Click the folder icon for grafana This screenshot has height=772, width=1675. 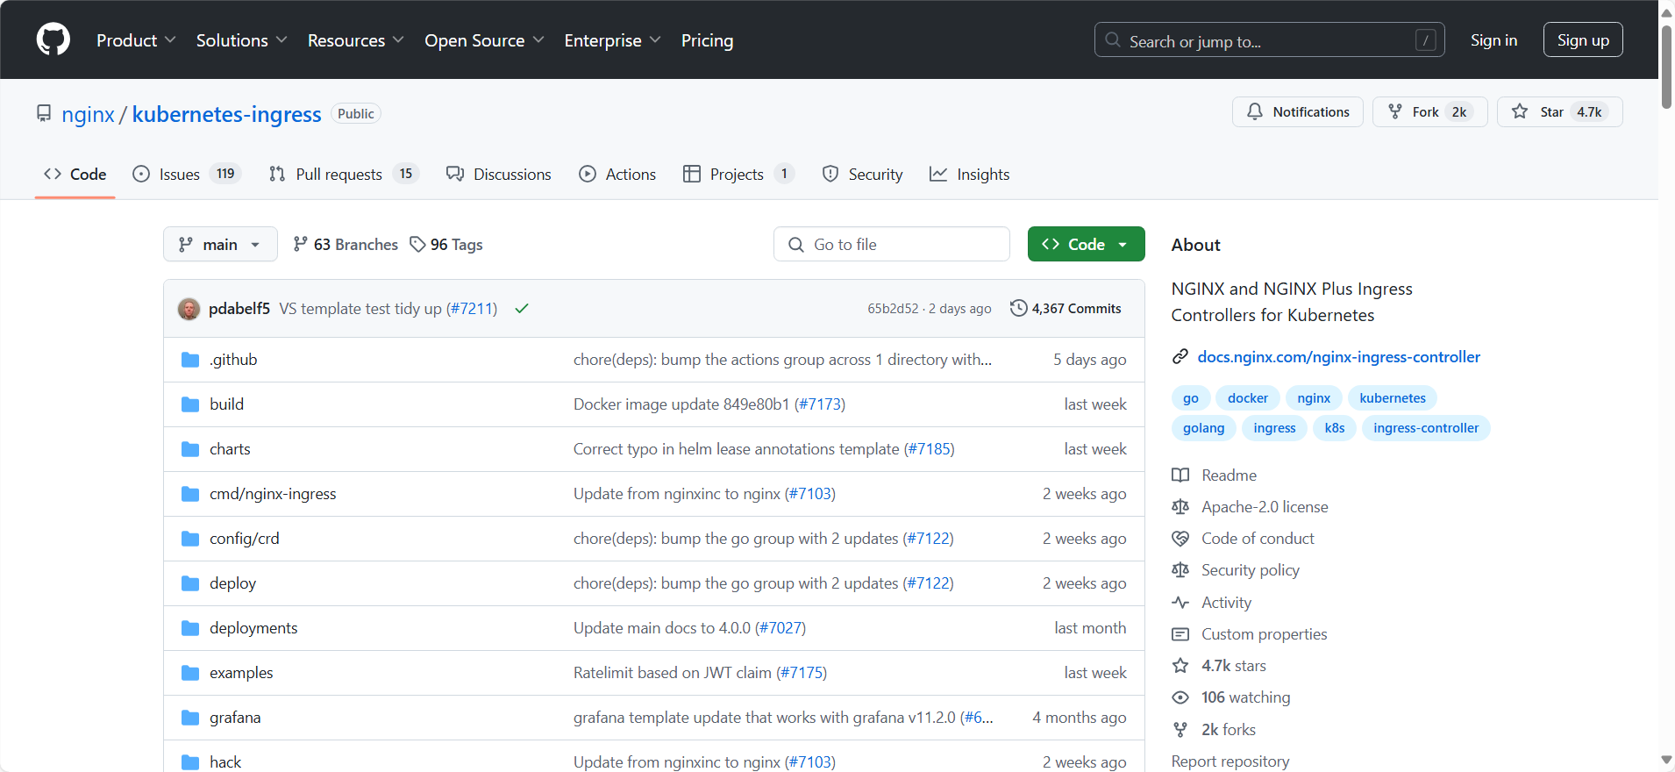[x=190, y=718]
